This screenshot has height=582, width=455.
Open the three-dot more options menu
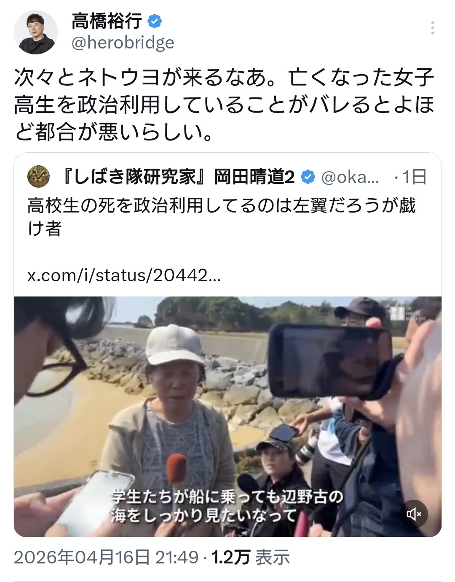432,28
